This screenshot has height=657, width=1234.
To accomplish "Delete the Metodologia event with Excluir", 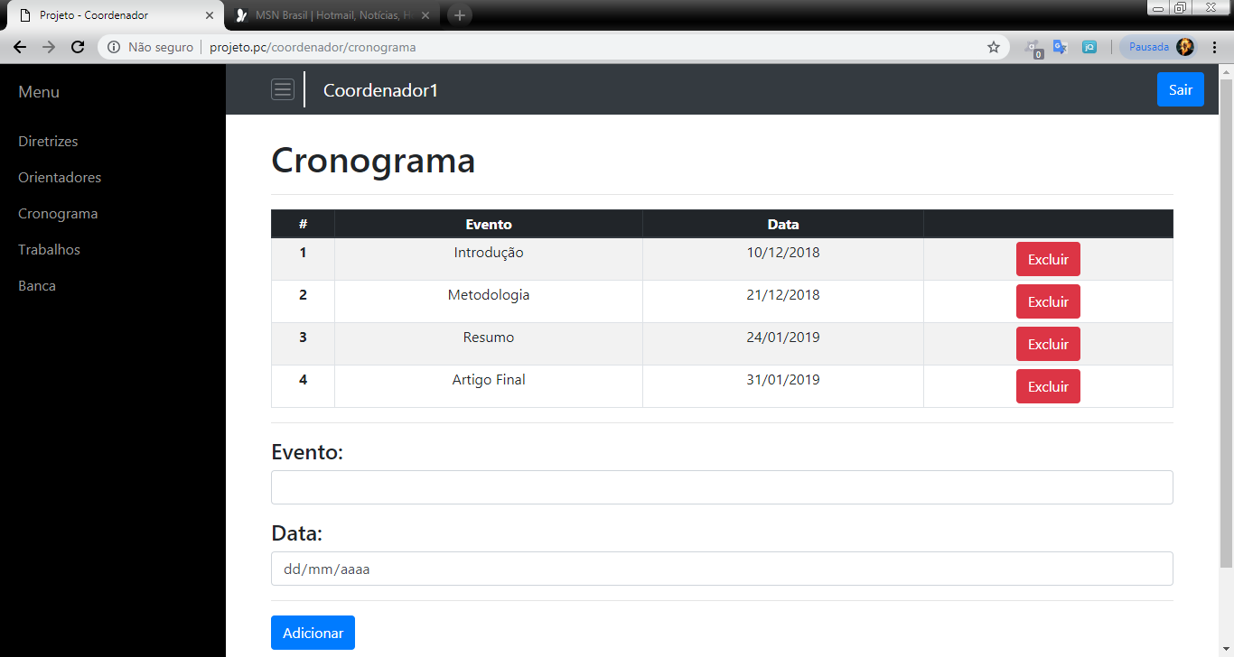I will coord(1048,301).
